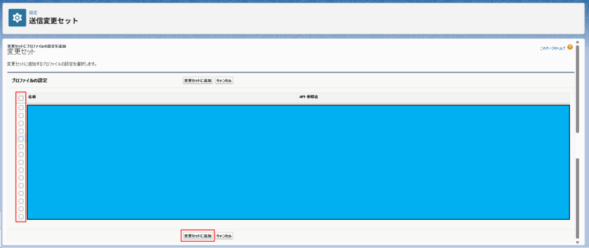Click top キャンセル button

(x=224, y=81)
